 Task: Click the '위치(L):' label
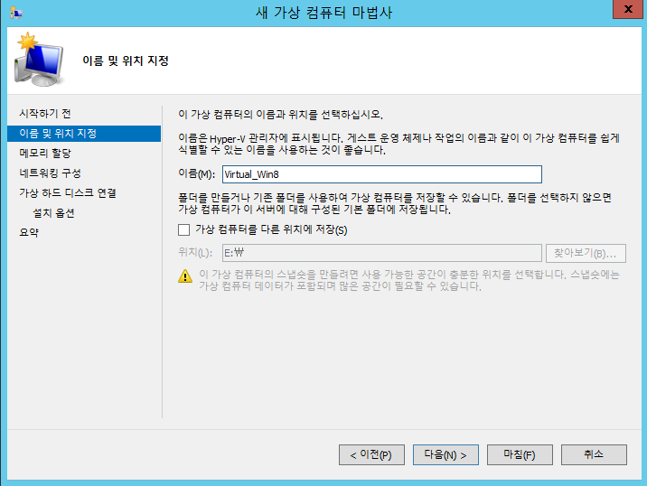195,253
